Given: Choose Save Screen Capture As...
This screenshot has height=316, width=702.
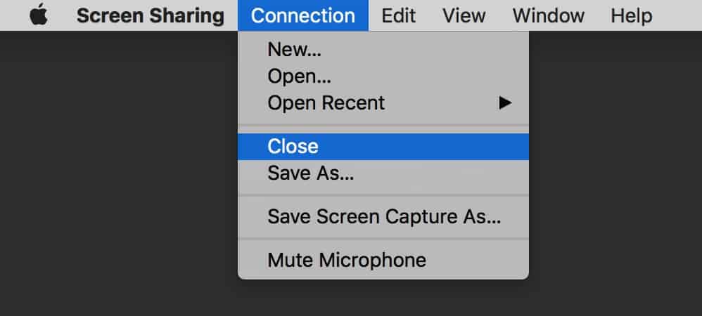Looking at the screenshot, I should (383, 217).
